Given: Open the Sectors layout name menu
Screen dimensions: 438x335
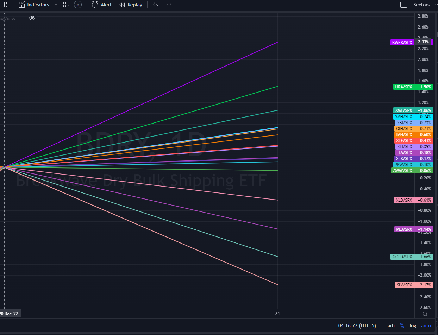Looking at the screenshot, I should [421, 5].
